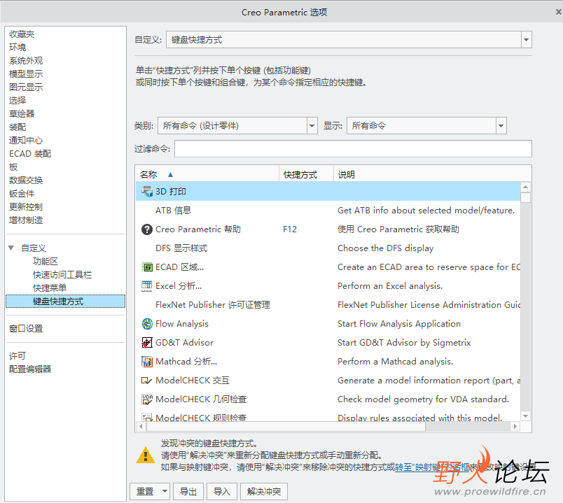The image size is (563, 503).
Task: Close the Creo Parametric 选项 dialog
Action: click(558, 12)
